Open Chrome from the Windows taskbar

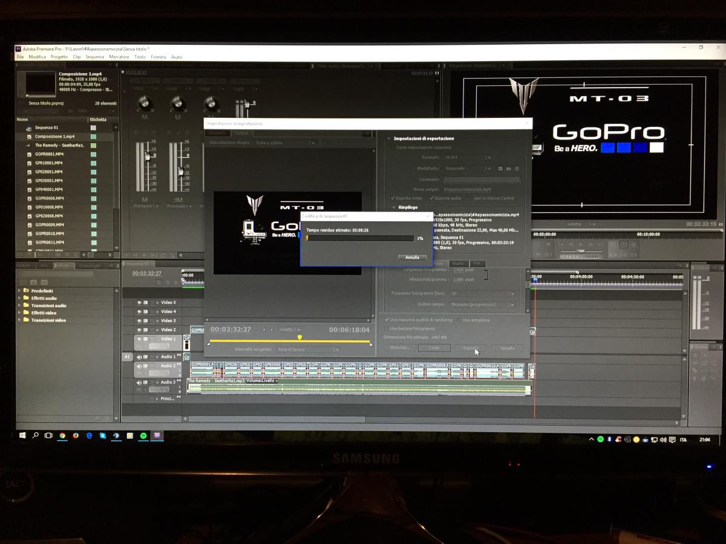[x=62, y=435]
